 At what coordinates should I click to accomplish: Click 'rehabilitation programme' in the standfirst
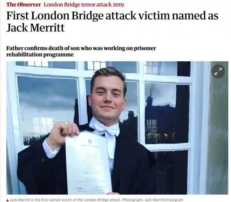[x=40, y=55]
